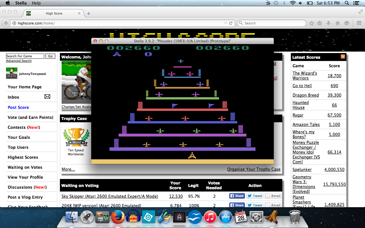Reload the page using the refresh icon
Image resolution: width=365 pixels, height=228 pixels.
231,23
